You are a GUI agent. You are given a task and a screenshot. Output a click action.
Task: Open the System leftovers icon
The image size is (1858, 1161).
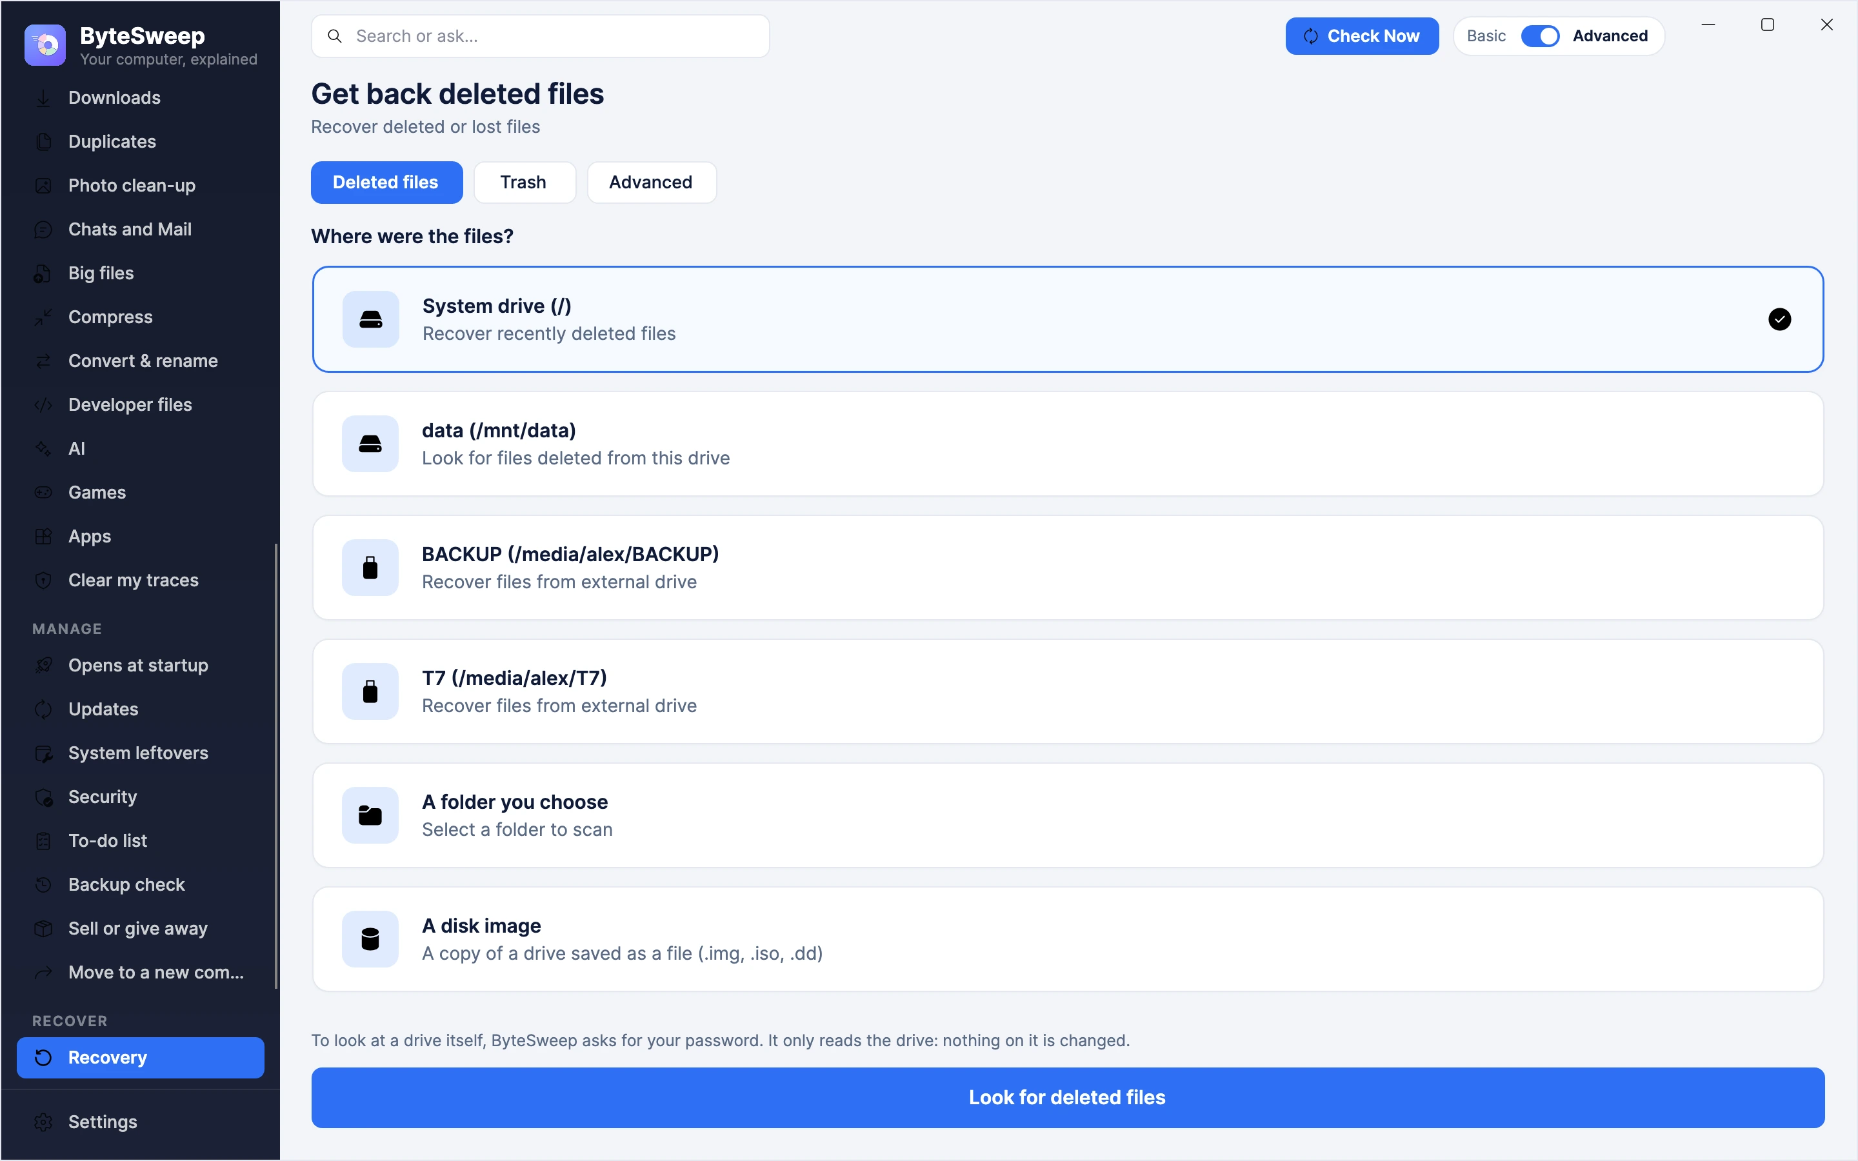pyautogui.click(x=44, y=753)
